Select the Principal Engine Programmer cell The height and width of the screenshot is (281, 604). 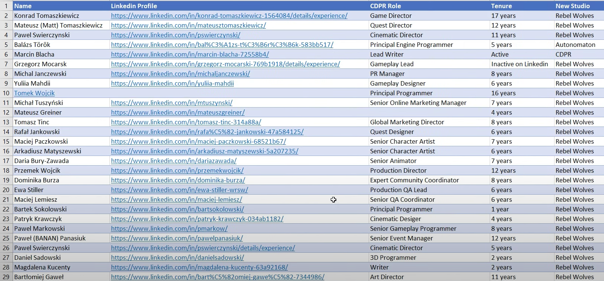coord(429,45)
